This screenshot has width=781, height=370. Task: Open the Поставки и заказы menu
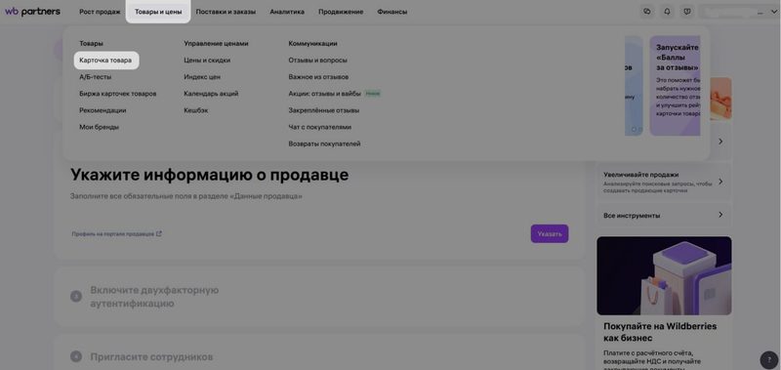pos(226,12)
